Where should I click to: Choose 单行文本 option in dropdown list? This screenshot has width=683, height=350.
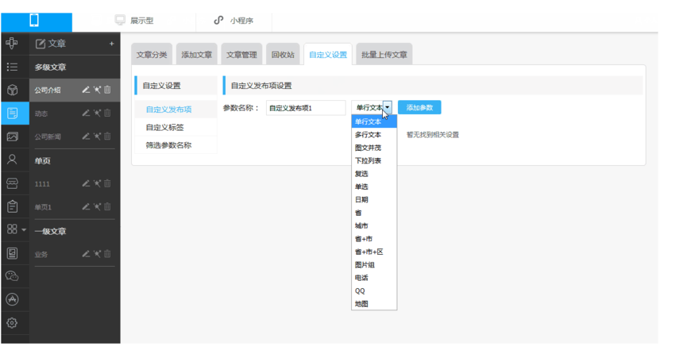[374, 121]
